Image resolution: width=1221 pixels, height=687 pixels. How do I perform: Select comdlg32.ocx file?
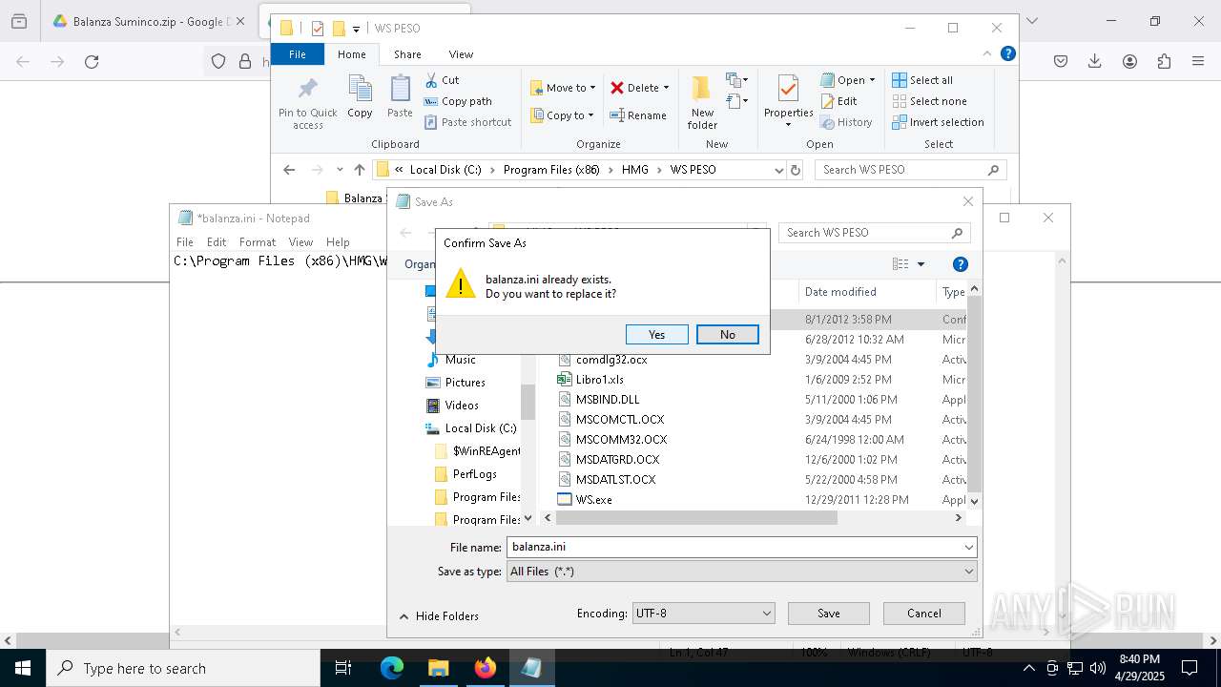[610, 359]
